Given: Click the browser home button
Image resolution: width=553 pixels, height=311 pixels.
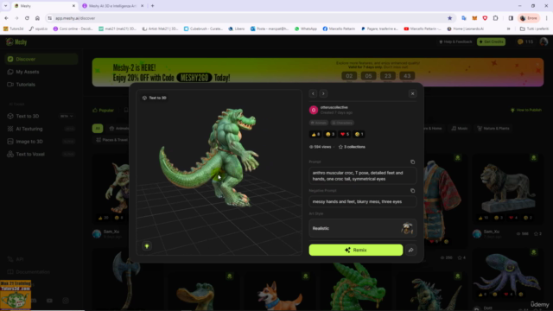Looking at the screenshot, I should (37, 18).
